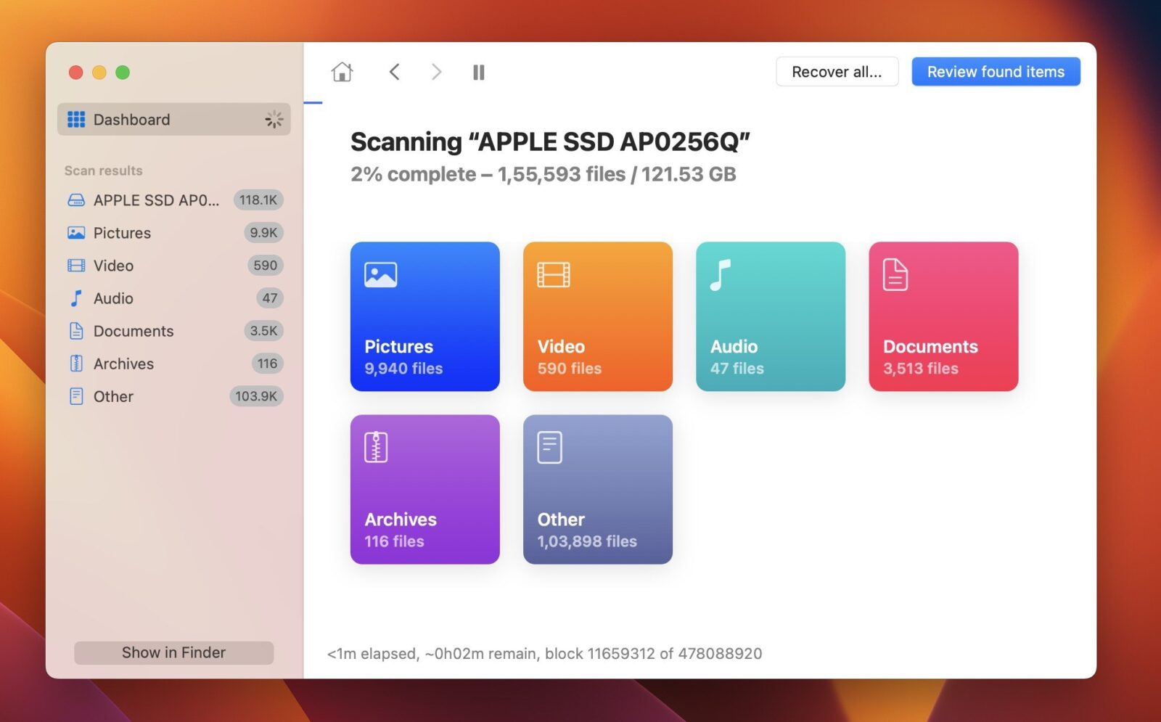Select Video in the scan results list

click(x=113, y=266)
